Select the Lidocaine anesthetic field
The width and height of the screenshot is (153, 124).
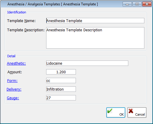[x=87, y=63]
